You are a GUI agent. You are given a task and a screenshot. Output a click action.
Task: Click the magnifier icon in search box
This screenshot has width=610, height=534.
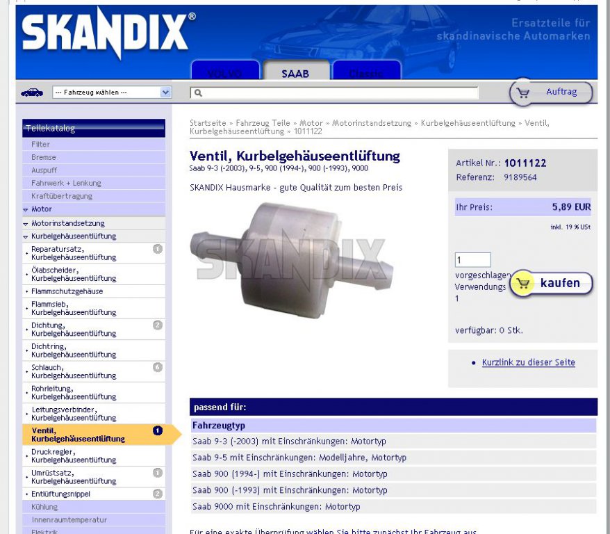point(198,93)
